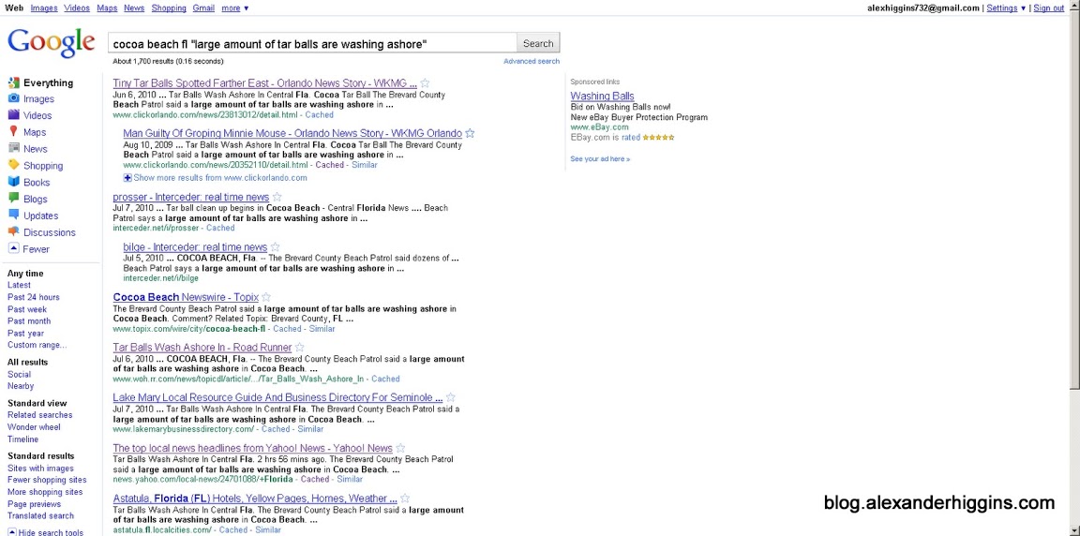The height and width of the screenshot is (536, 1080).
Task: Click the Maps pin icon in sidebar
Action: pos(13,131)
